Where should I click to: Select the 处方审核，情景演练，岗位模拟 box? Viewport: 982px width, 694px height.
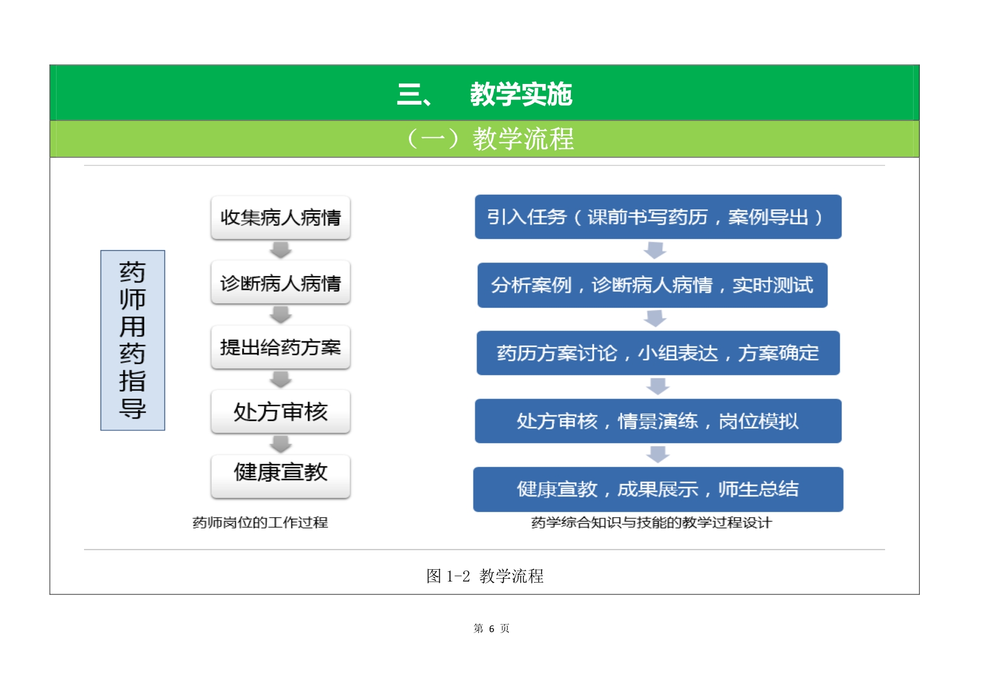pyautogui.click(x=658, y=421)
